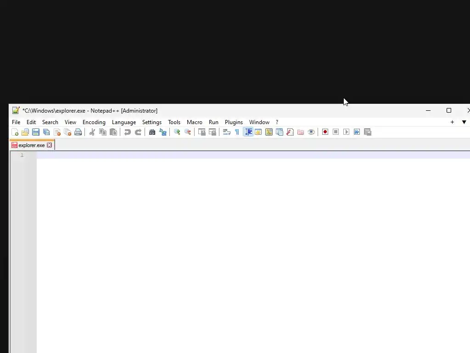Open the Edit menu

click(x=31, y=122)
